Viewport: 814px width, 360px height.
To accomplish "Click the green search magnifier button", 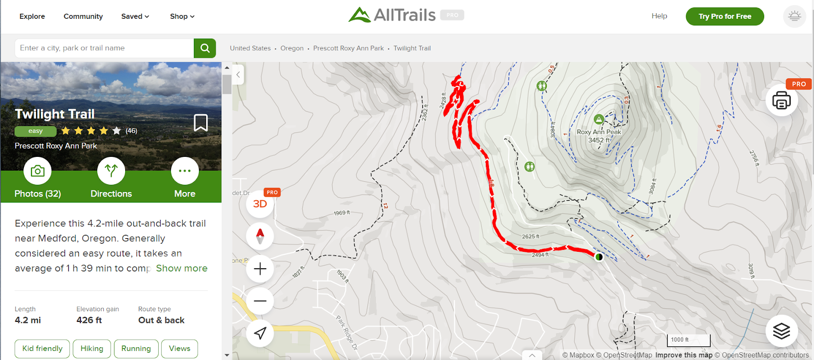I will 205,48.
